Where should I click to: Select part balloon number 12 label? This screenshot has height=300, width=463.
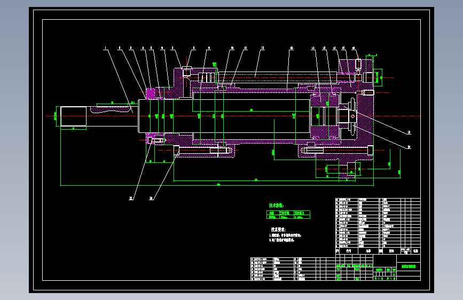point(263,48)
